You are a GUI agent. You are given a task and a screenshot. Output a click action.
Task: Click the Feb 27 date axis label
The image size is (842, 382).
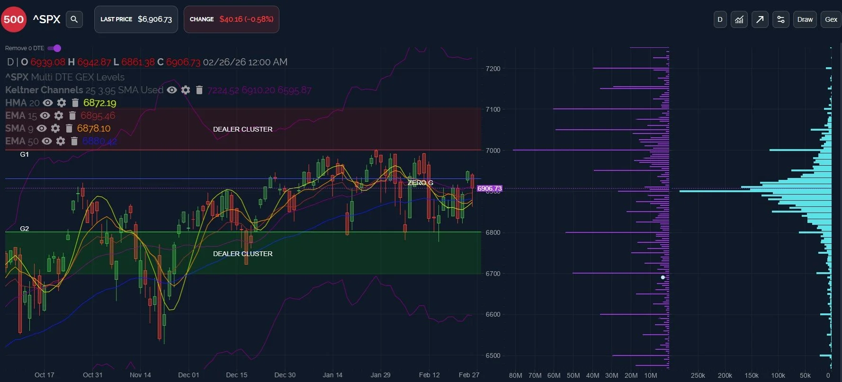coord(469,375)
